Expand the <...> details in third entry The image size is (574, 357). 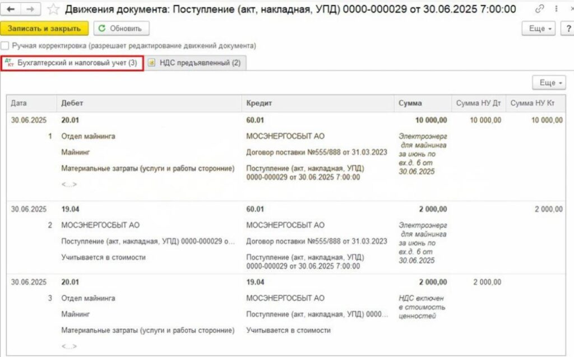69,346
